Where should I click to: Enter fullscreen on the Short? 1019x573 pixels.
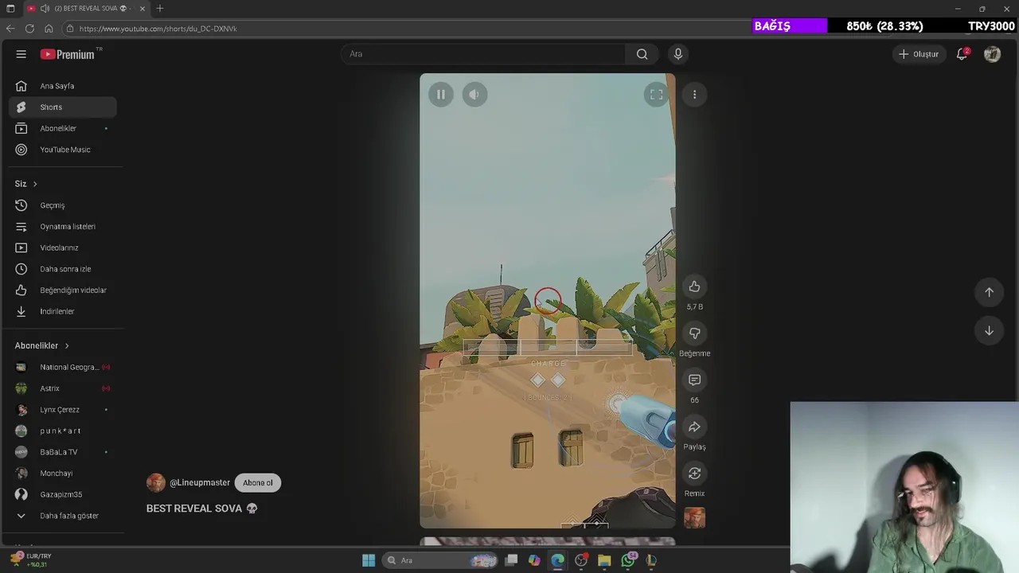click(x=656, y=95)
